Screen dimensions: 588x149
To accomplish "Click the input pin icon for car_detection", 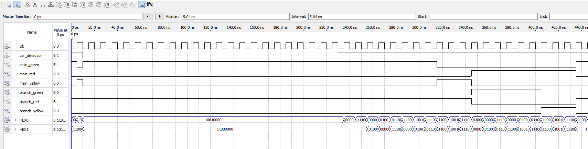I will tap(7, 55).
